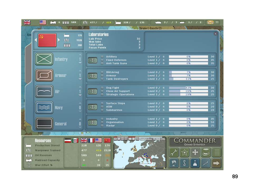Click the United Kingdom flag in top bar
This screenshot has width=253, height=189.
[27, 22]
